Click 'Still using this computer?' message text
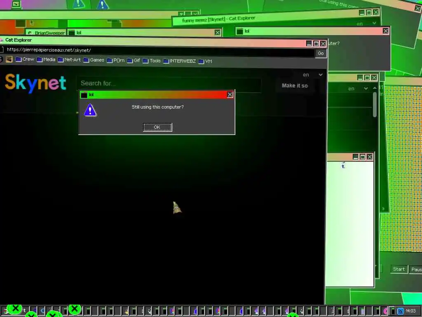 coord(158,107)
